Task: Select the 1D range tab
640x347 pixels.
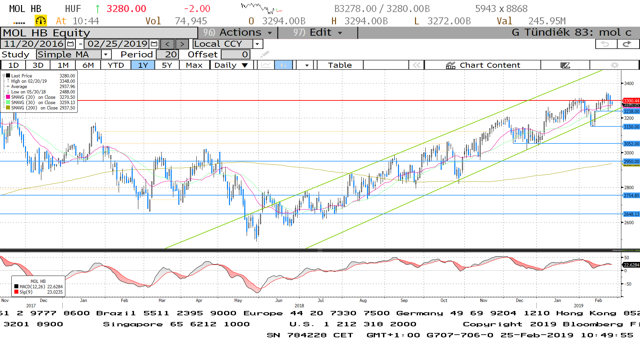Action: [x=13, y=65]
